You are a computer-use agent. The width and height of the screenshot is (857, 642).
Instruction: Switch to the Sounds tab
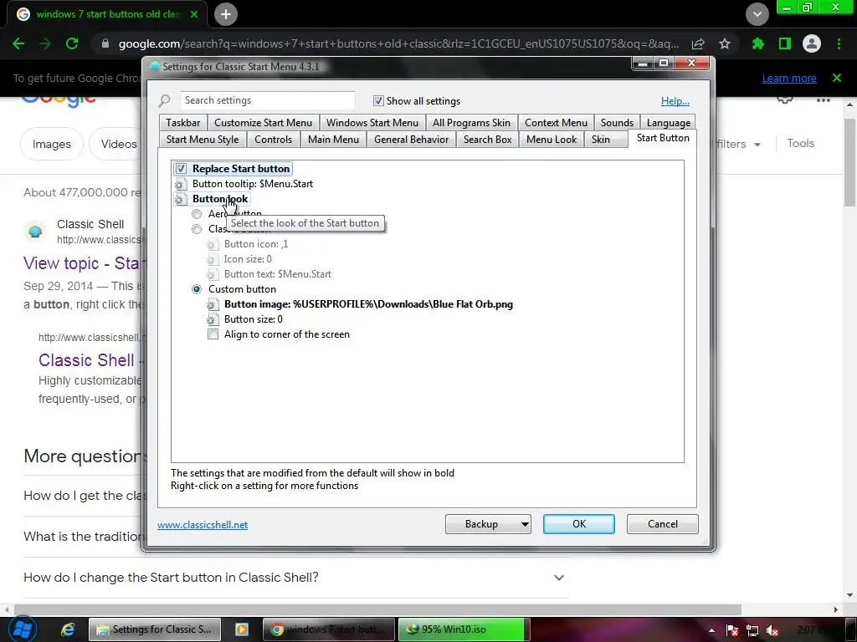pos(617,123)
